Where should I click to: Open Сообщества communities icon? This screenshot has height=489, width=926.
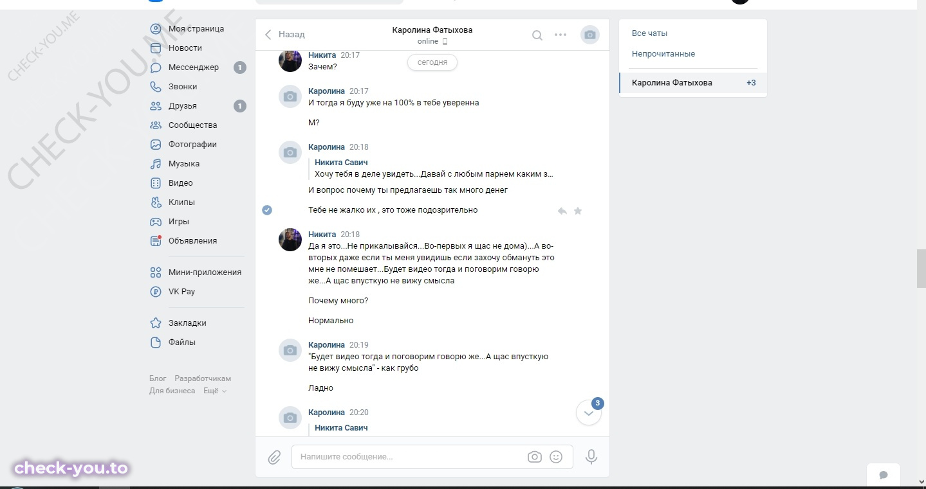[x=156, y=125]
